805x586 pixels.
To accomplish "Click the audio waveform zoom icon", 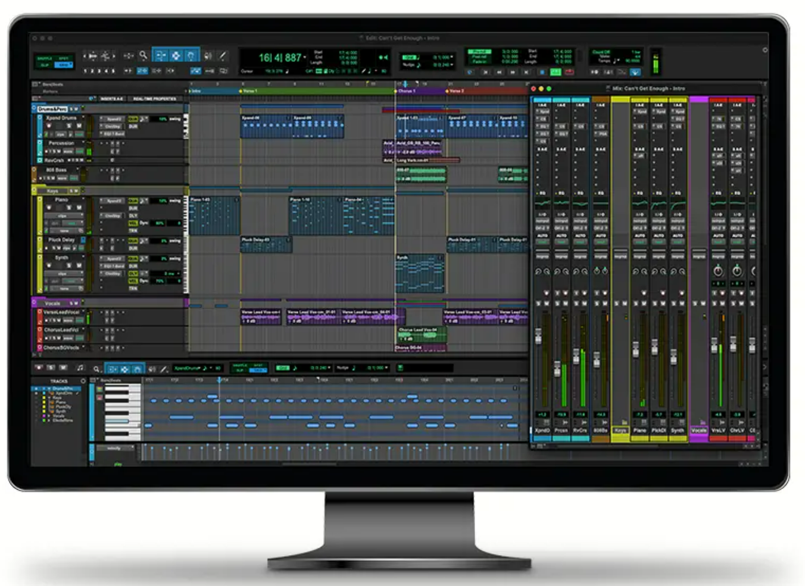I will (93, 55).
